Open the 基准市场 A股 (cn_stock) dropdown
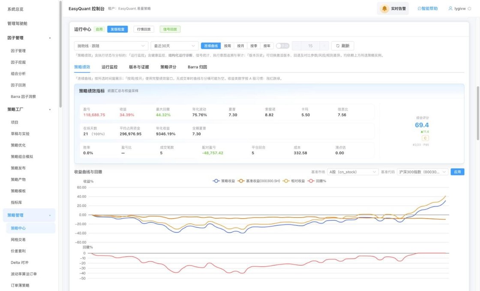This screenshot has width=480, height=291. coord(353,172)
